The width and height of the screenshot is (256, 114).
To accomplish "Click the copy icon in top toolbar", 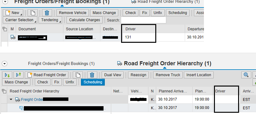I will pos(33,13).
